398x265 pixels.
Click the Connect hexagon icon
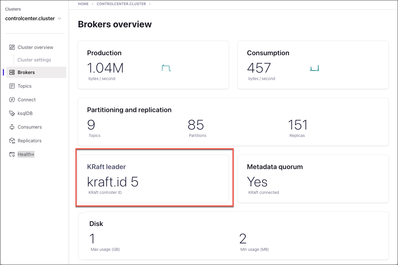(12, 100)
